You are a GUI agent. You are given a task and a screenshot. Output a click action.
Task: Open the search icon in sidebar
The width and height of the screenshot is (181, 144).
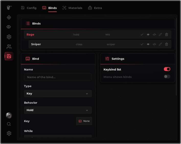coord(9,124)
